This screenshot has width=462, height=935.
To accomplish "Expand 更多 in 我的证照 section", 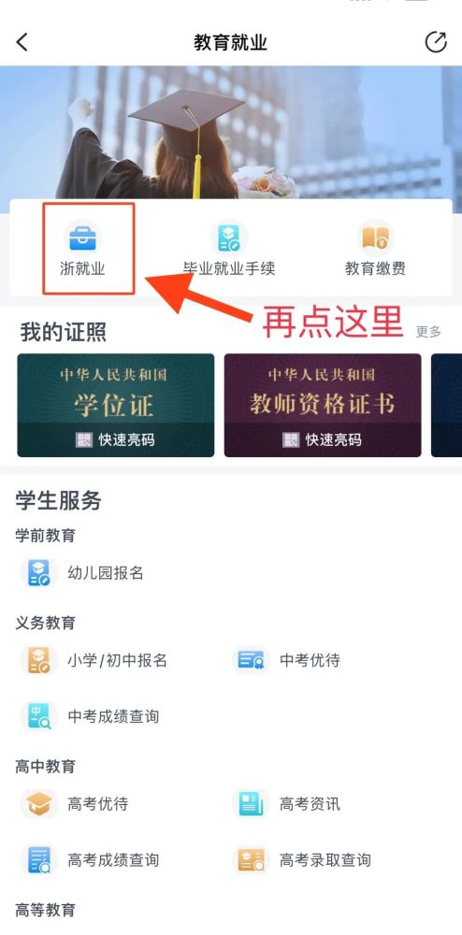I will point(428,332).
